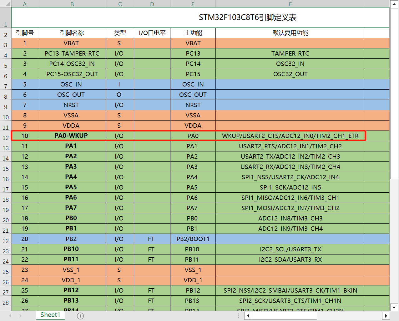Select the NRST cell in pin name column

[72, 105]
